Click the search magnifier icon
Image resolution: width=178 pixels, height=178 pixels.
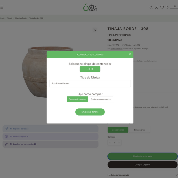point(151,7)
